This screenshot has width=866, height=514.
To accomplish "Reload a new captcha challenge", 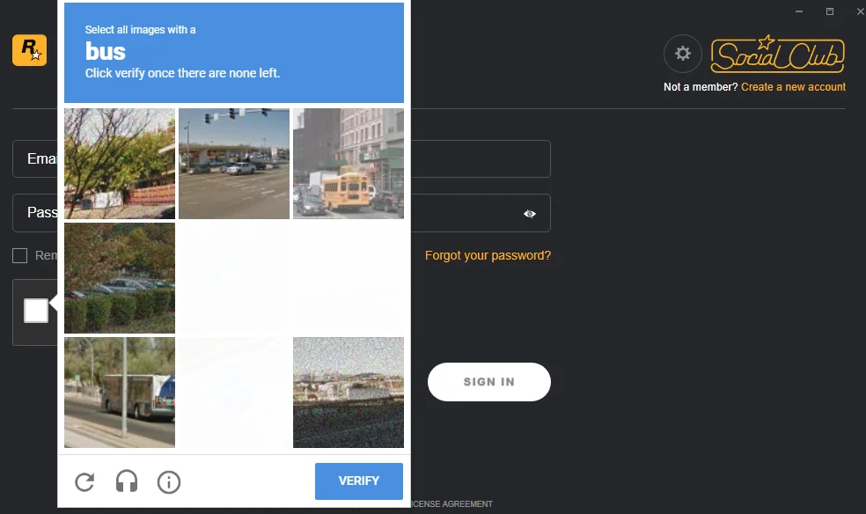I will click(x=84, y=482).
